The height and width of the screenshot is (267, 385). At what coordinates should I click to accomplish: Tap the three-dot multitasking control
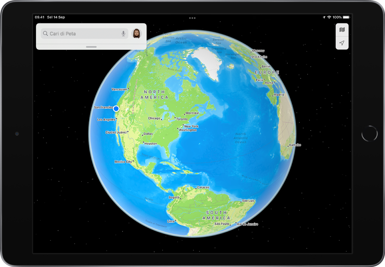[192, 18]
